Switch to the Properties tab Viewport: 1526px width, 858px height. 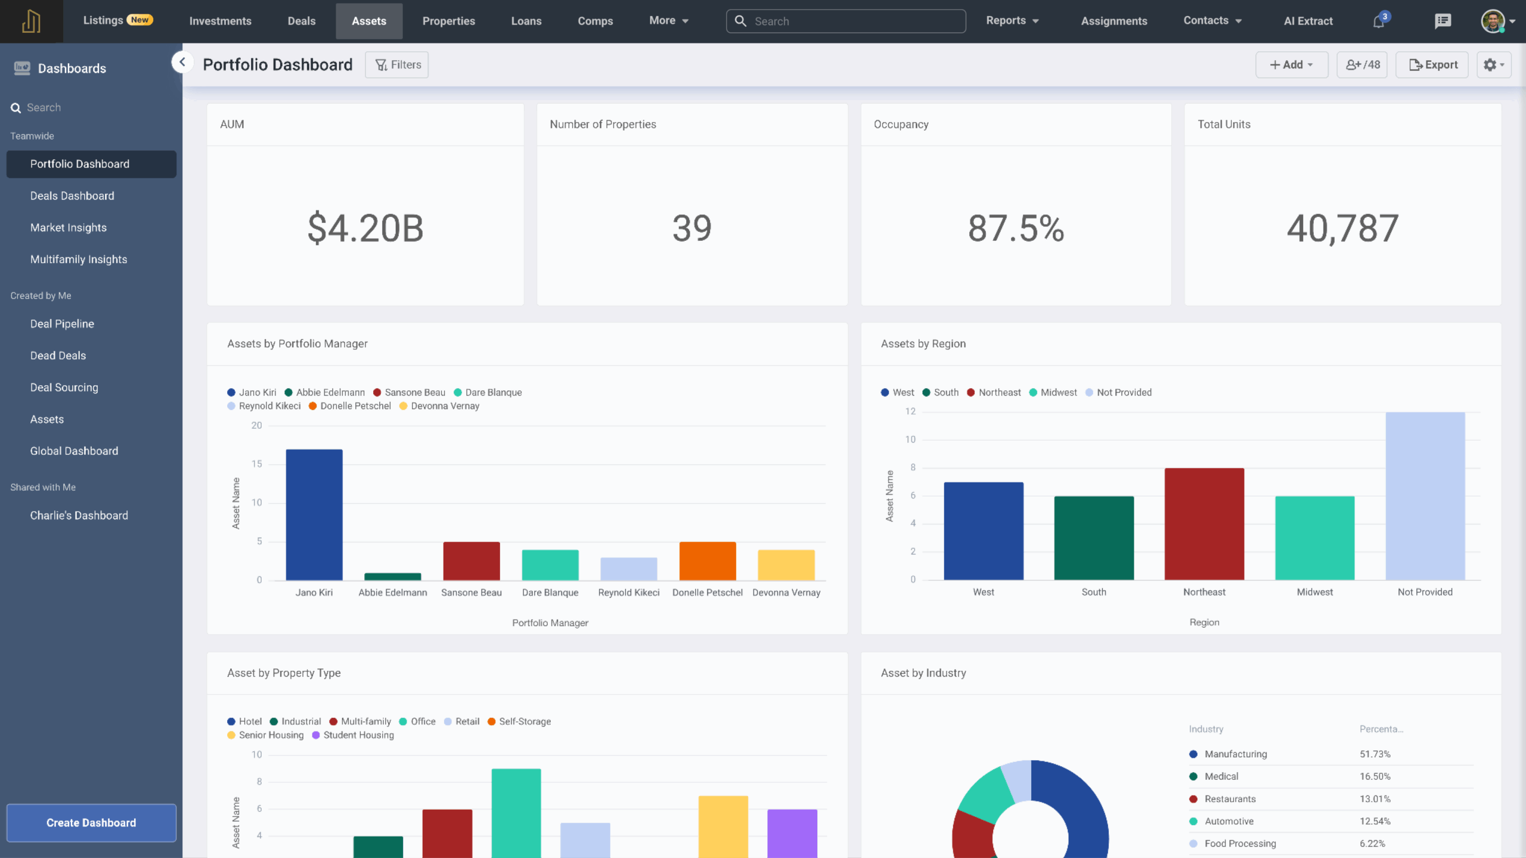448,21
